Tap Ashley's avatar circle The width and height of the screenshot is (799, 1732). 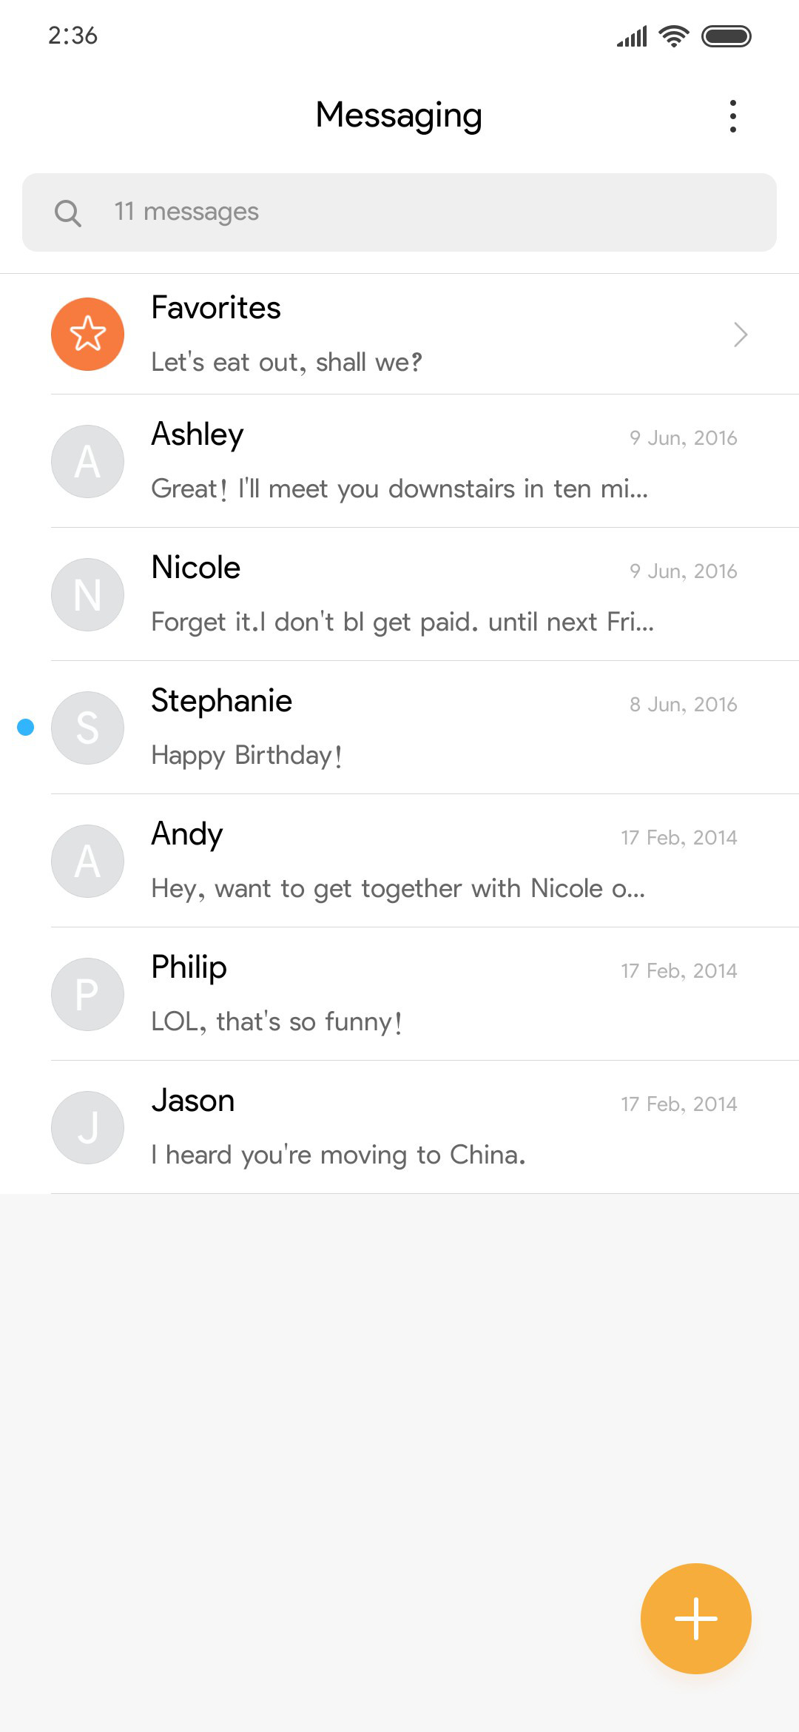point(87,461)
